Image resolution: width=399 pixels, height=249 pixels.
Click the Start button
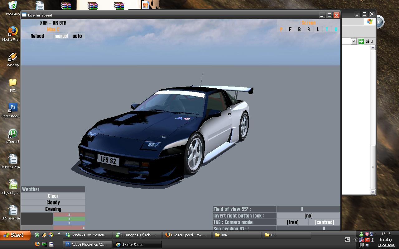tap(15, 235)
